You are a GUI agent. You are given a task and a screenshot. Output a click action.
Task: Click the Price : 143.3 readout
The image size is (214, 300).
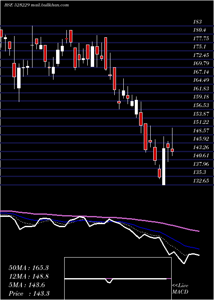tap(29, 294)
